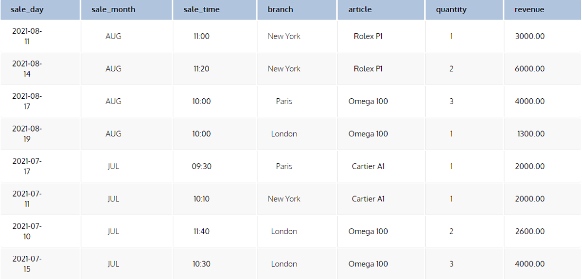Click the 10:30 sale time cell
Screen dimensions: 582x279
(x=201, y=264)
